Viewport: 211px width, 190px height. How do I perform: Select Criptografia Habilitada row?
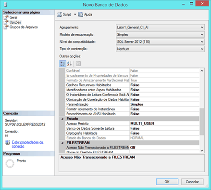point(132,133)
